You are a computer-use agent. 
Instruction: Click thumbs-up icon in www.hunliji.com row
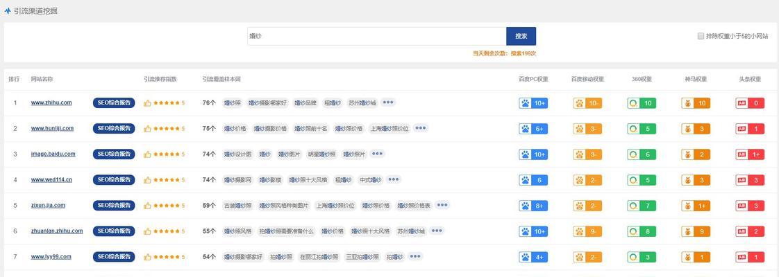(147, 129)
